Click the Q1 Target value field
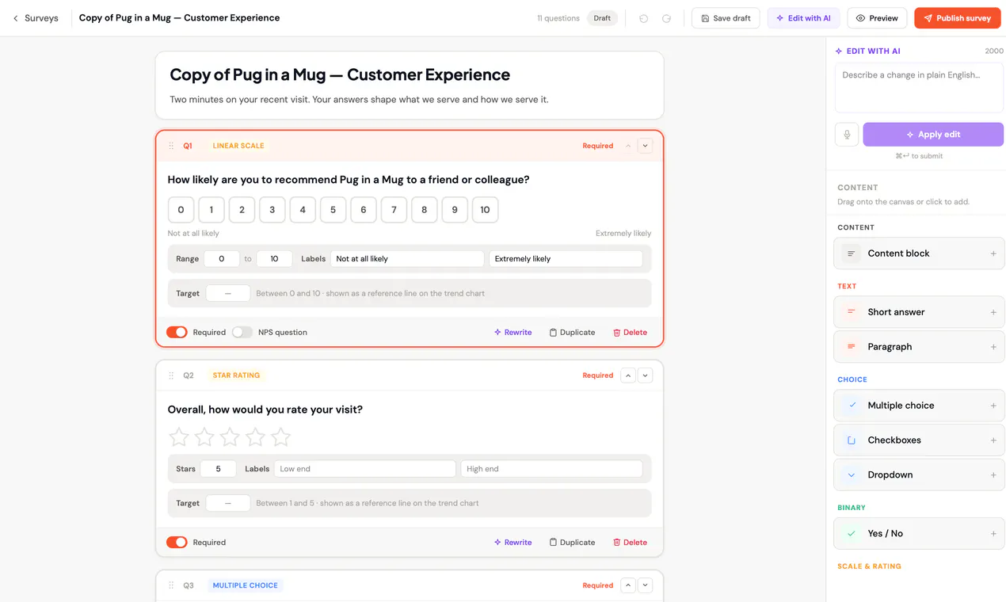This screenshot has height=602, width=1006. coord(228,293)
